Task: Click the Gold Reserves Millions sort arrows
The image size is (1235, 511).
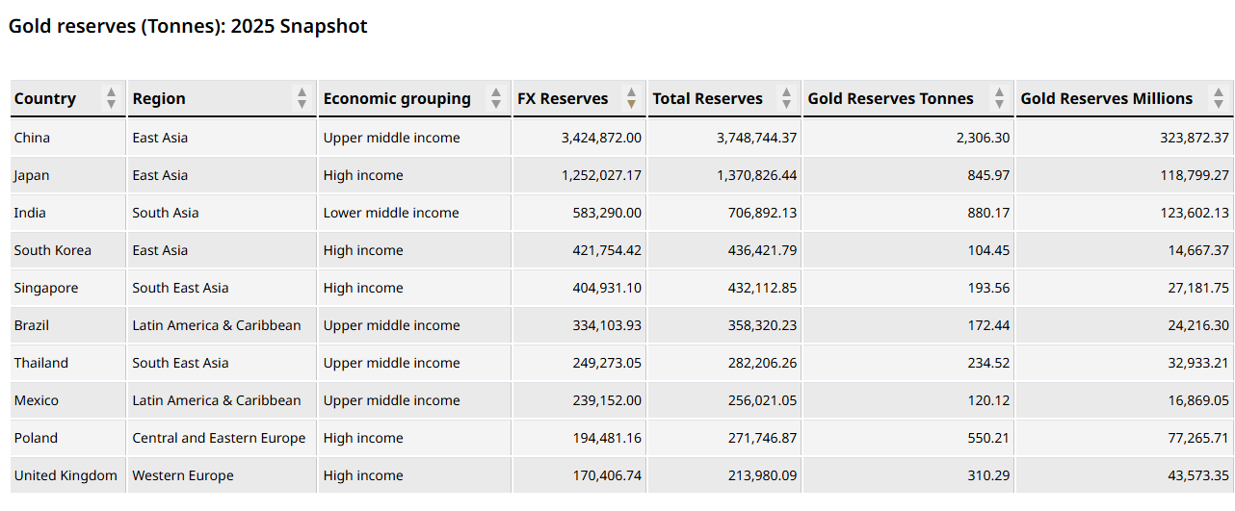Action: pos(1219,98)
